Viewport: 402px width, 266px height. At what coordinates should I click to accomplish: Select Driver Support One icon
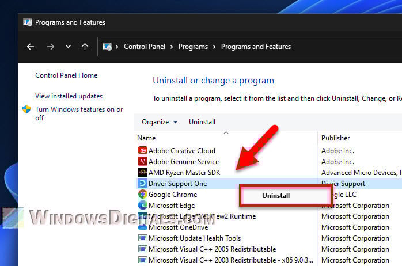coord(143,184)
